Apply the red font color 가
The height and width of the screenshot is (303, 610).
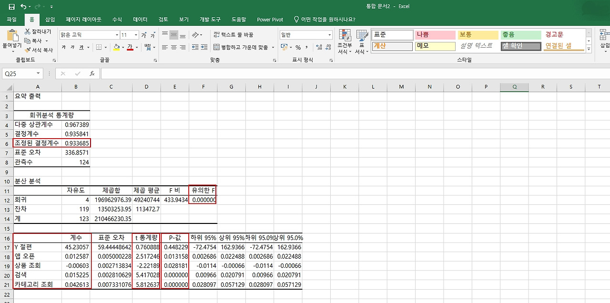coord(130,47)
